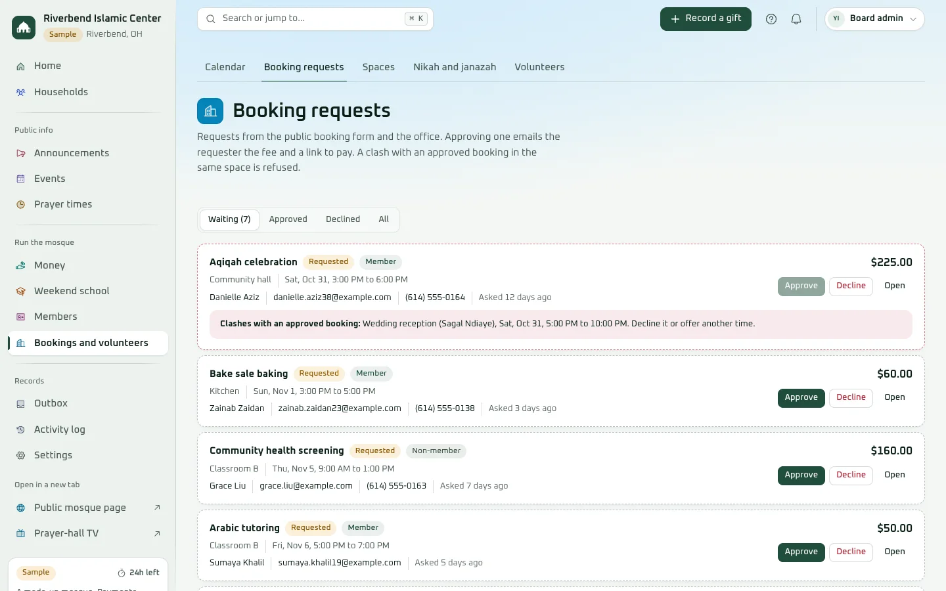Switch to the Calendar tab

coord(225,67)
